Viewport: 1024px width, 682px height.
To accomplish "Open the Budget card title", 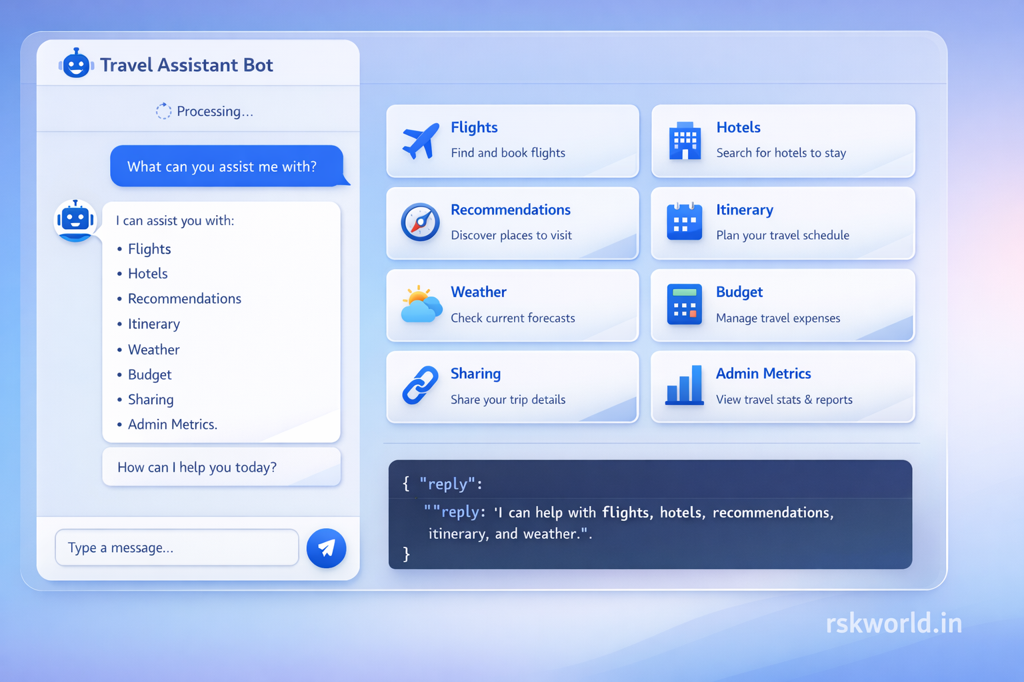I will point(739,292).
